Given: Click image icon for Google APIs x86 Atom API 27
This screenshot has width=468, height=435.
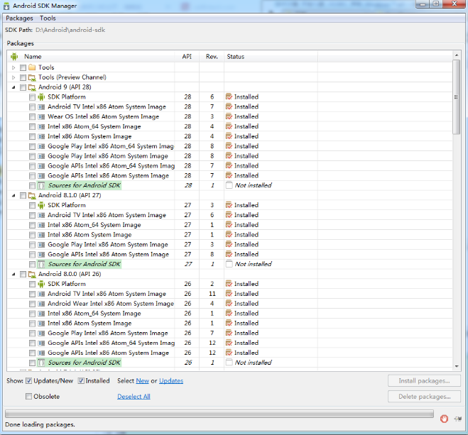Looking at the screenshot, I should click(41, 254).
